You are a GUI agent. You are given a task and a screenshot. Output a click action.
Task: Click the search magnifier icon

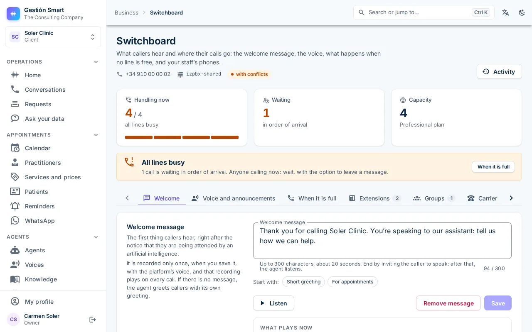362,12
